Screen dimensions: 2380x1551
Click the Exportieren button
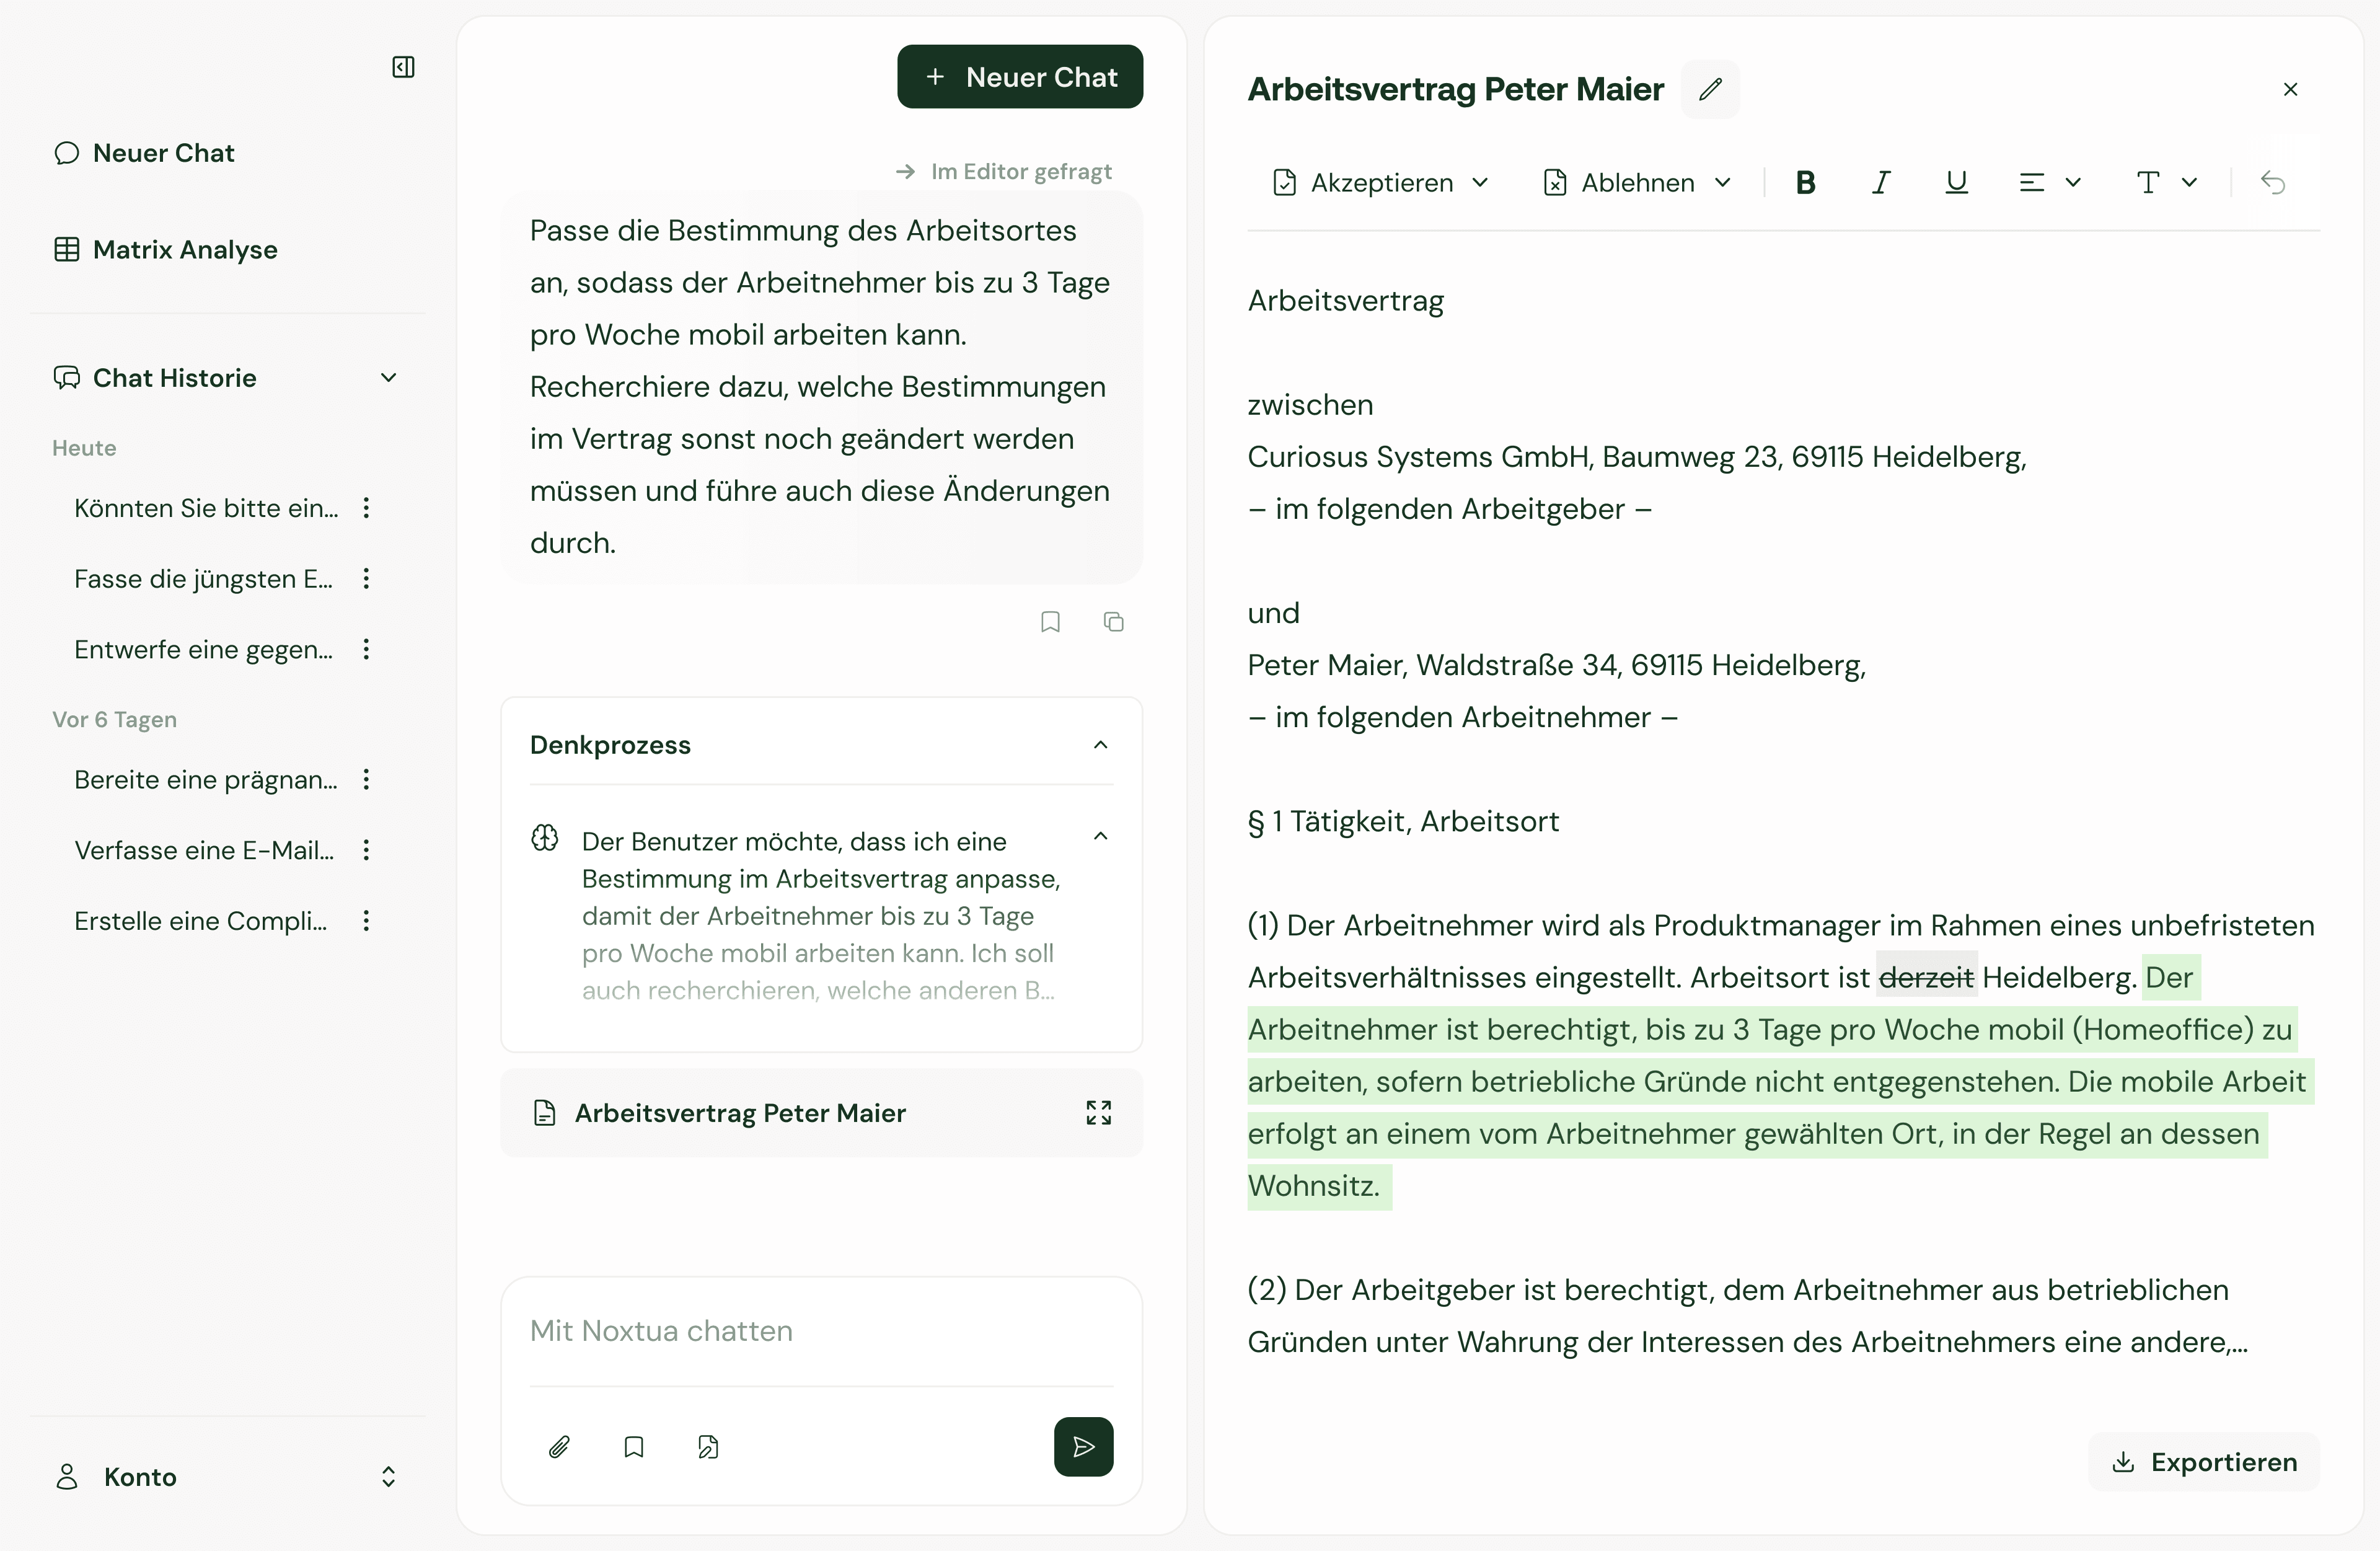tap(2203, 1461)
